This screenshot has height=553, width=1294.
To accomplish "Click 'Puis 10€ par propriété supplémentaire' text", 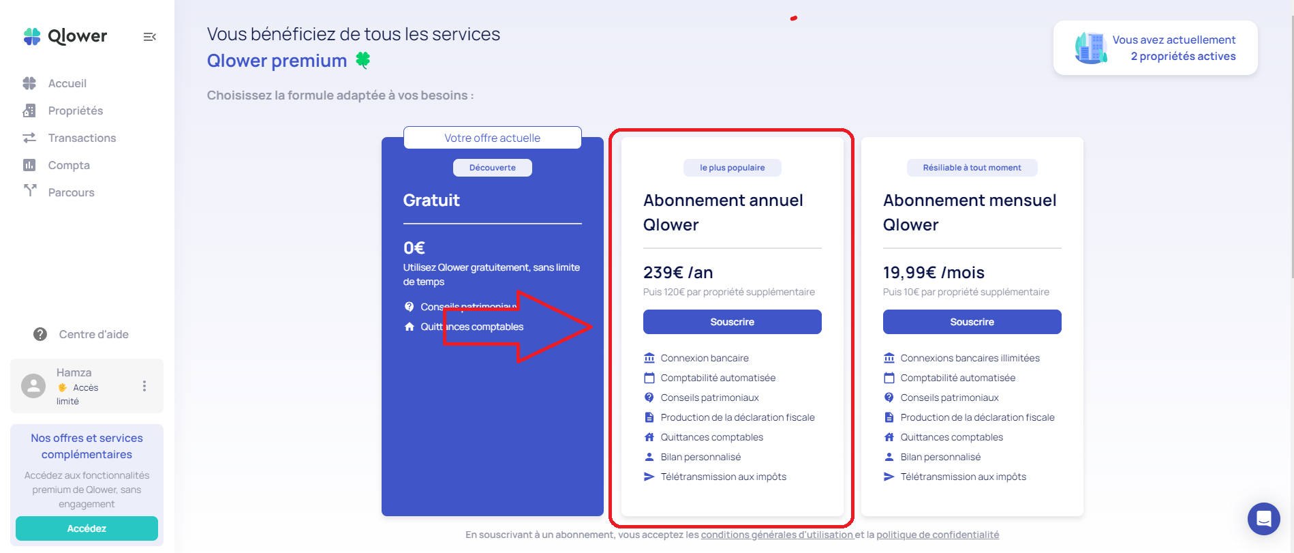I will (966, 292).
